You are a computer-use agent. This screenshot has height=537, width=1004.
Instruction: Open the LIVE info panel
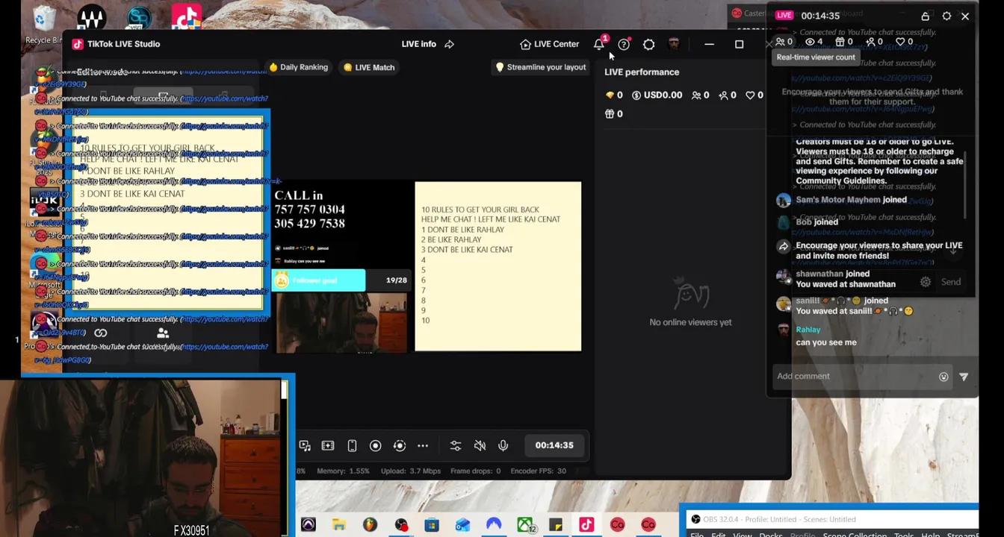(x=418, y=44)
